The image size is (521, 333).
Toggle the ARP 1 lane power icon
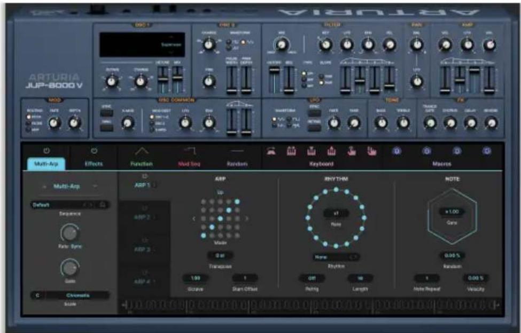coord(144,176)
